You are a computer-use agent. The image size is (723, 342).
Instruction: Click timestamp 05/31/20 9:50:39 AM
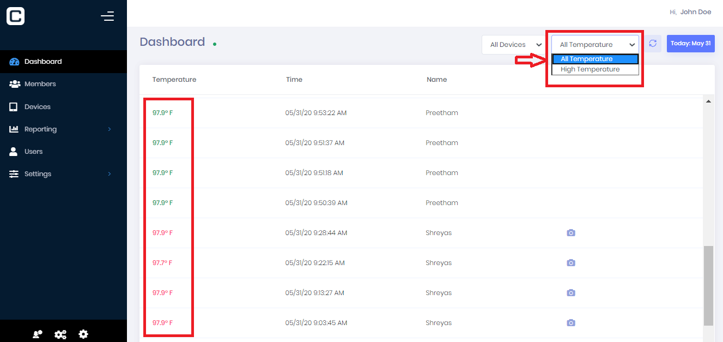(317, 203)
